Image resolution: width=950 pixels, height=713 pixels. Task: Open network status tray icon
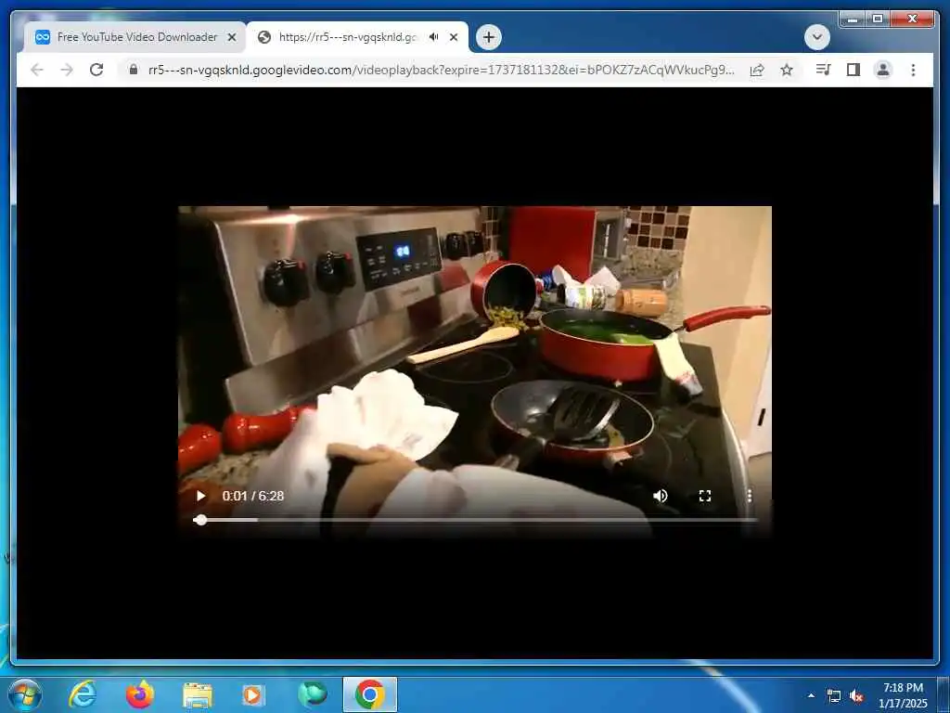click(x=834, y=696)
